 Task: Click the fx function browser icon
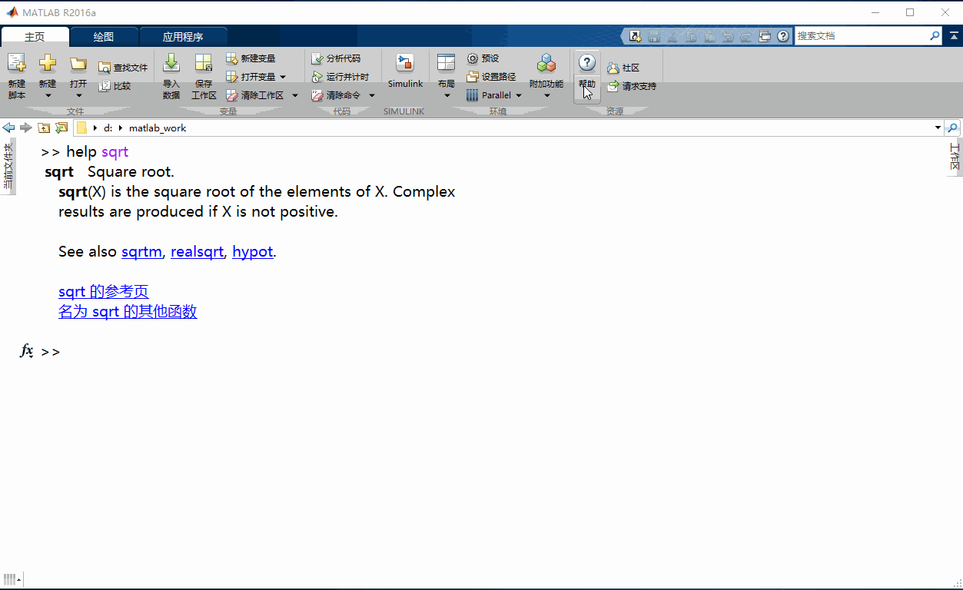click(27, 351)
